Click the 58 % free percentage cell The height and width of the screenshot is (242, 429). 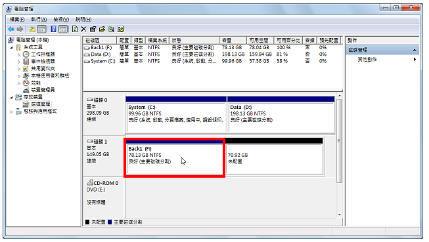(282, 61)
